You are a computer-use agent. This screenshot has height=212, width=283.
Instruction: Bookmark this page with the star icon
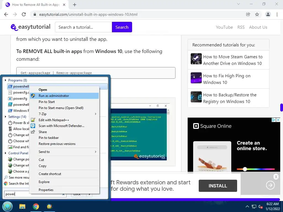[x=257, y=14]
